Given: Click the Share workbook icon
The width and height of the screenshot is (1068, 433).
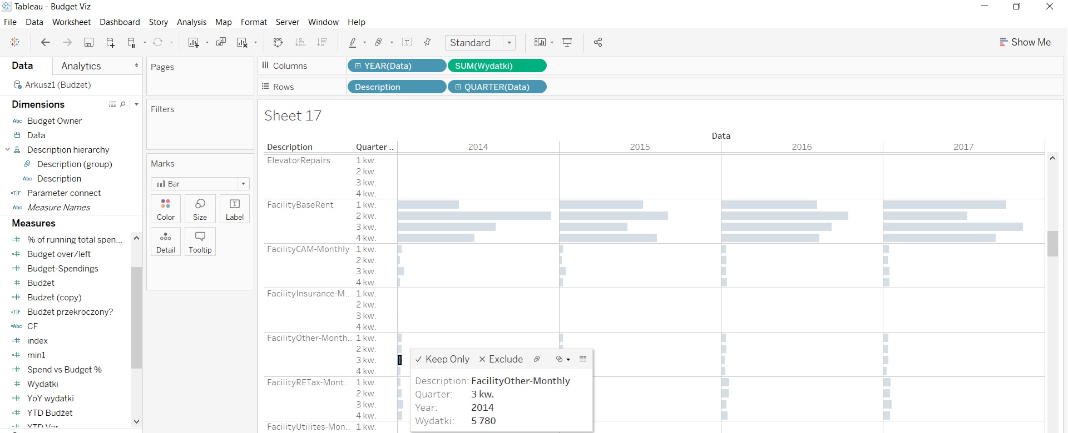Looking at the screenshot, I should pos(598,43).
